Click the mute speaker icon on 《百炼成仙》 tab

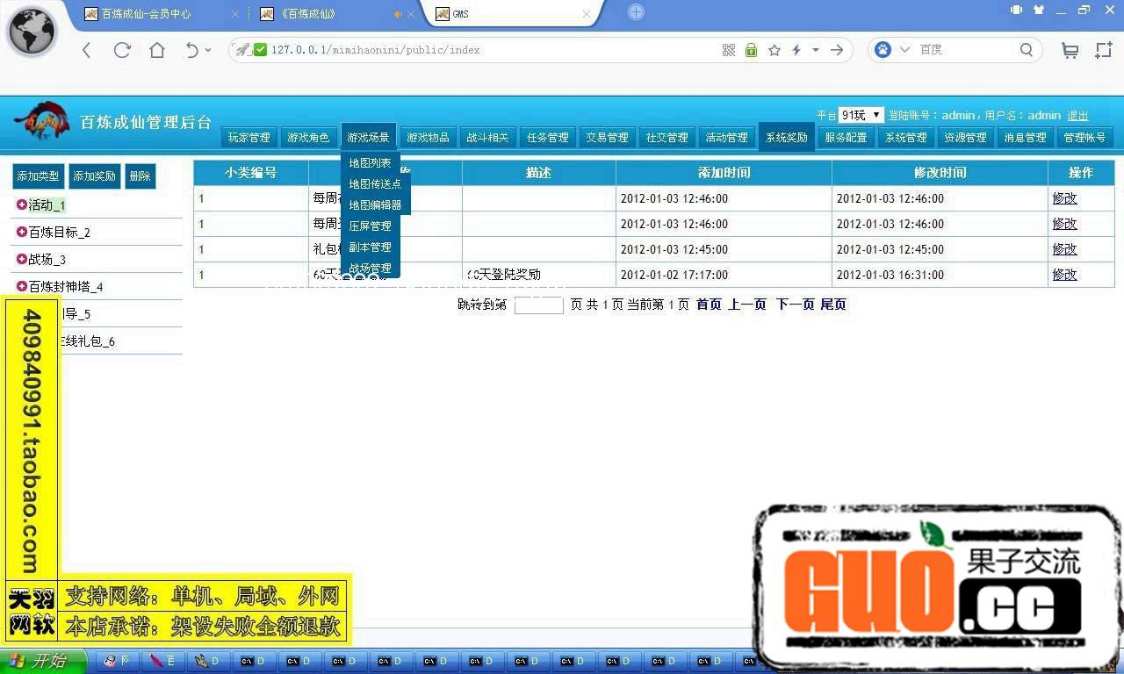click(x=398, y=14)
